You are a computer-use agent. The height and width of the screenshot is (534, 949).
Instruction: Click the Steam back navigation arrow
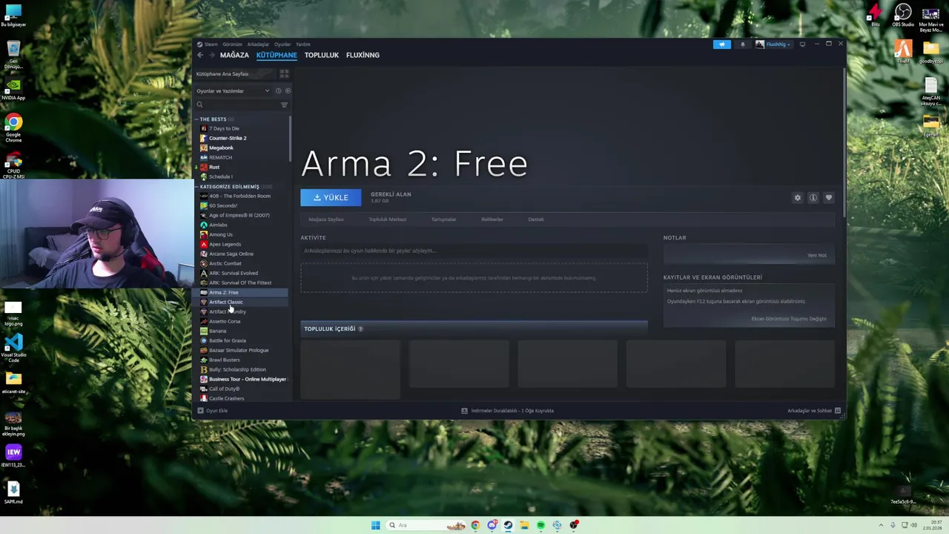pos(199,55)
